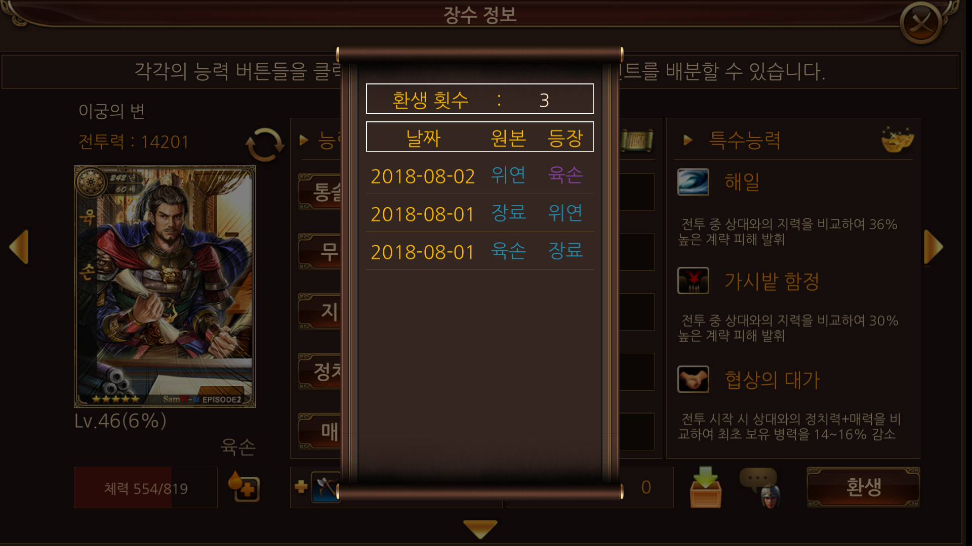Screen dimensions: 972x546
Task: Open the soldier chat bubble icon
Action: 760,487
